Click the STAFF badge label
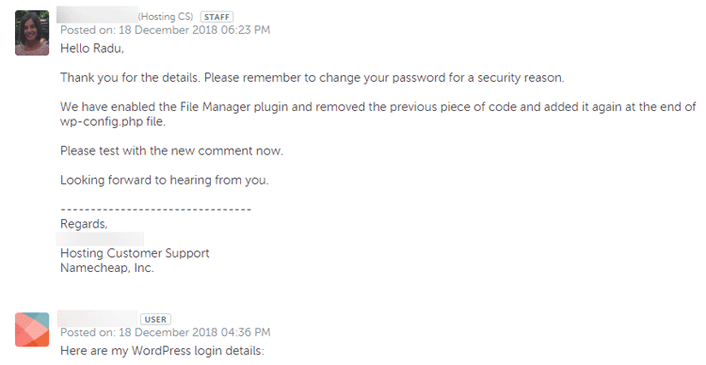The height and width of the screenshot is (365, 706). click(217, 17)
